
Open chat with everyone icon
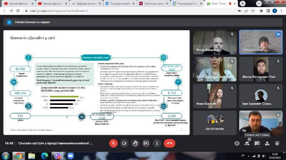click(x=257, y=144)
